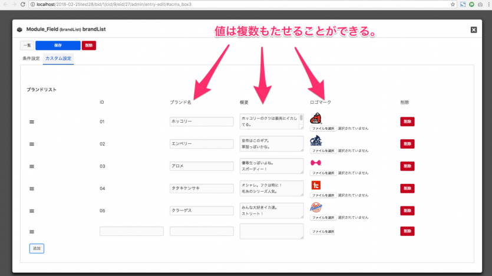Screen dimensions: 492x276
Task: Click the empty ID input field
Action: 131,232
